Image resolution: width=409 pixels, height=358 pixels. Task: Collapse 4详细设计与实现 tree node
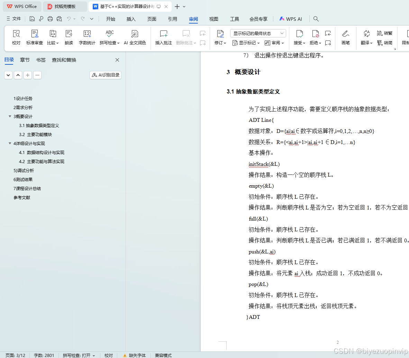point(10,143)
